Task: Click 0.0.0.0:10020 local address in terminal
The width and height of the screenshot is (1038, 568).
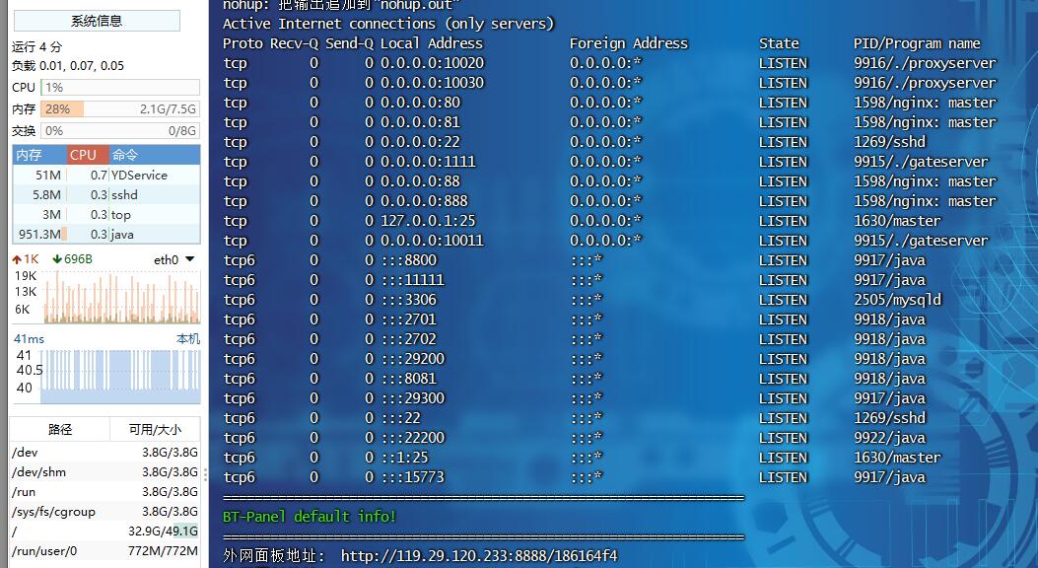Action: point(433,63)
